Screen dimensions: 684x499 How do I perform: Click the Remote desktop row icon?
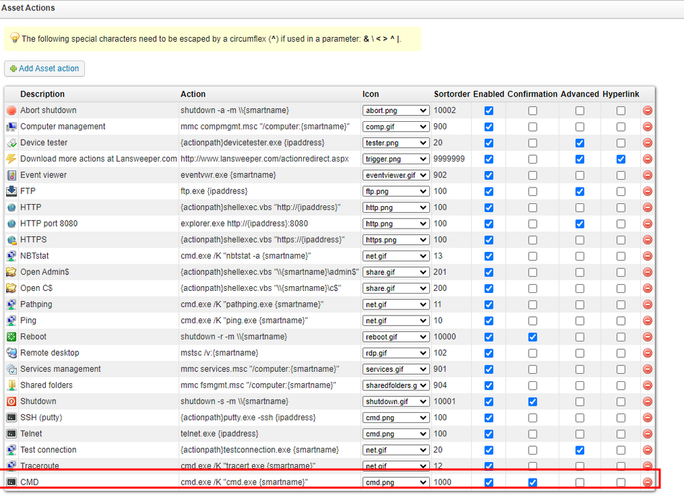coord(12,353)
